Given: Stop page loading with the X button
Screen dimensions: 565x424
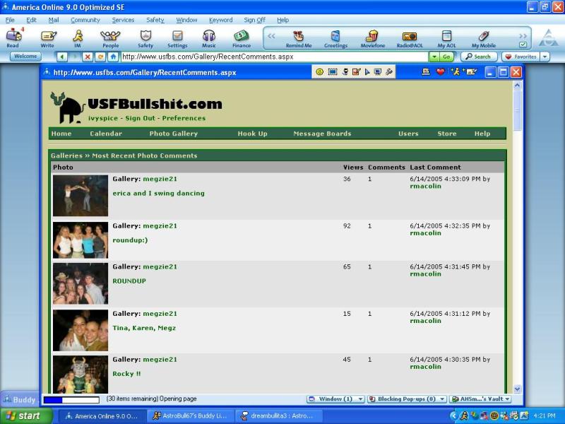Looking at the screenshot, I should [x=88, y=57].
